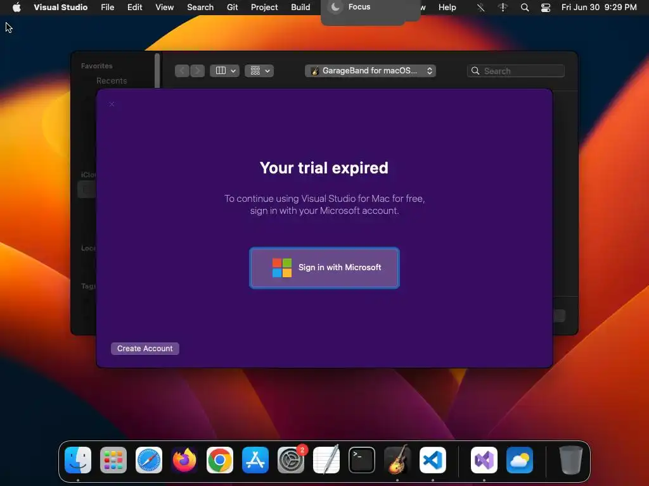The height and width of the screenshot is (486, 649).
Task: Open the App Store dock icon
Action: click(255, 460)
